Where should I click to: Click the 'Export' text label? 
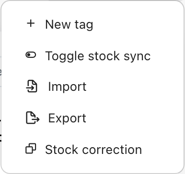(67, 119)
